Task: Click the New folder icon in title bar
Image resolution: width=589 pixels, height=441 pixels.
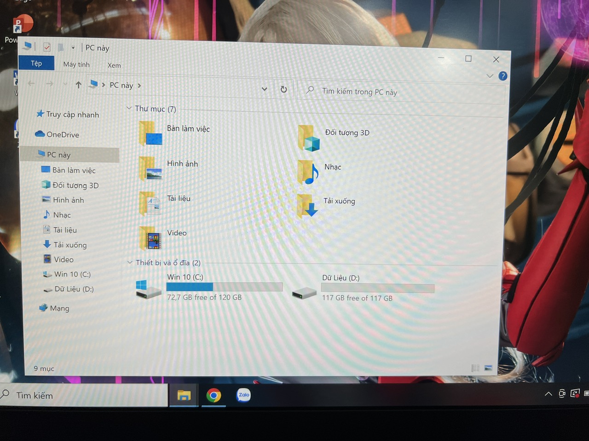Action: [x=61, y=47]
